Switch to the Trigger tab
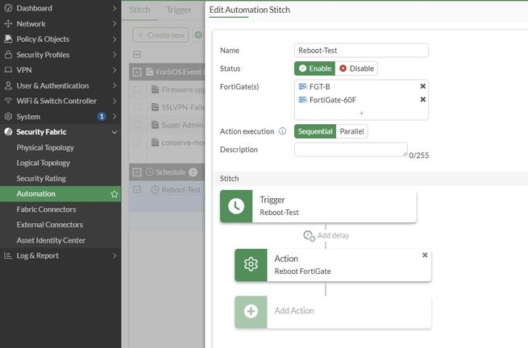 [x=179, y=10]
